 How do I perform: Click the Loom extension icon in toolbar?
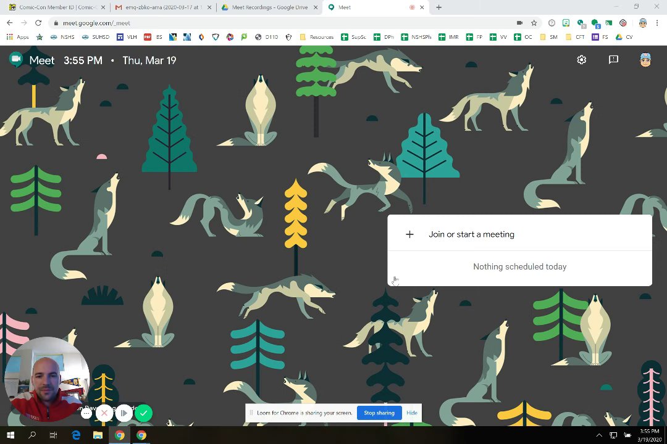pyautogui.click(x=623, y=23)
